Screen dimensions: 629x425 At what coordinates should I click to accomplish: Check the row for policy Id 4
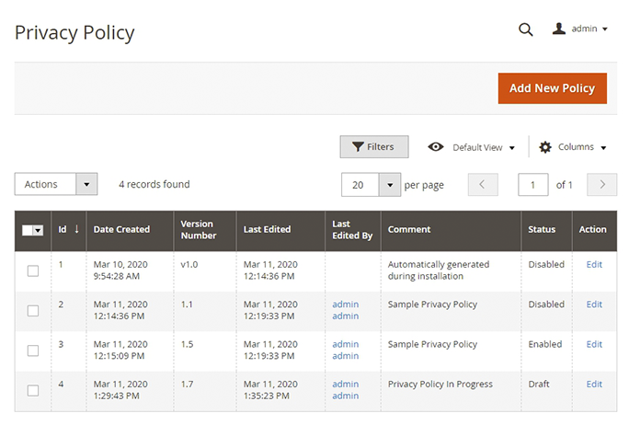(33, 390)
